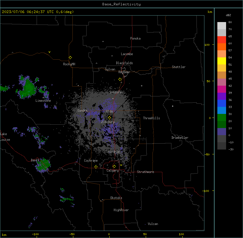243x238 pixels.
Task: Pick the yellow swatch between 54 and 51 dBZ
Action: [222, 61]
